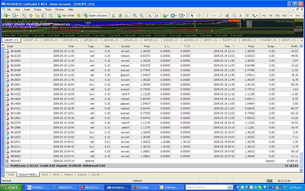Open the Trade terminal tab
Image resolution: width=305 pixels, height=191 pixels.
11,174
